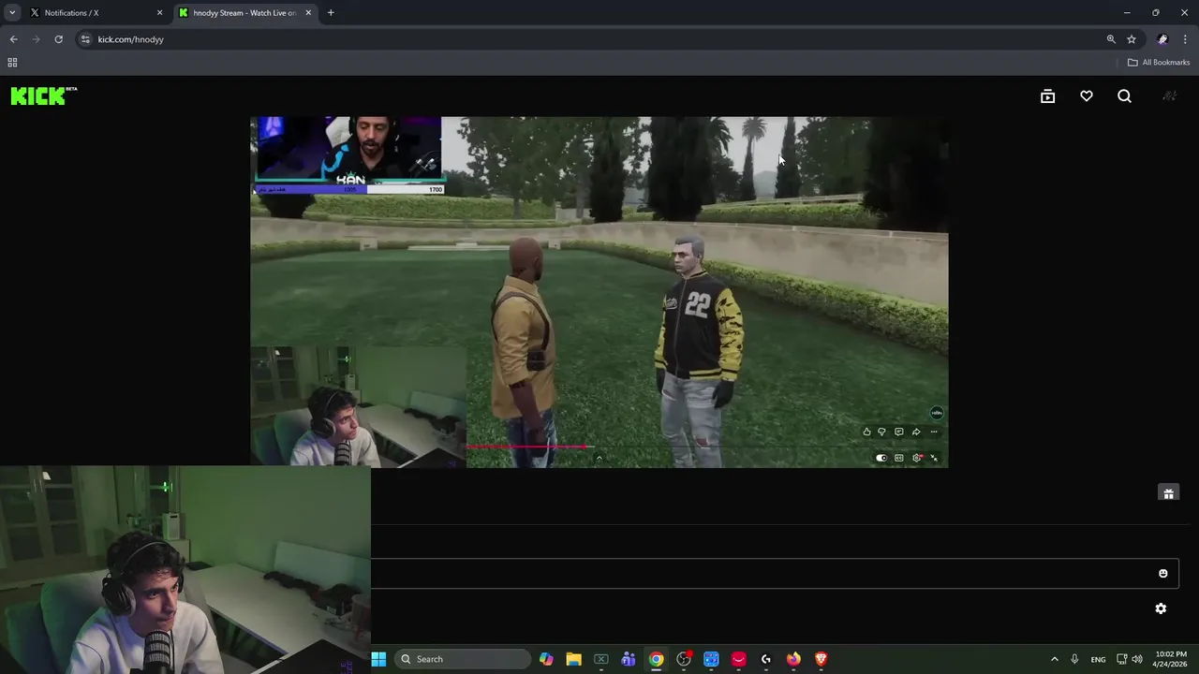Image resolution: width=1199 pixels, height=674 pixels.
Task: Click the taskbar Search box
Action: (463, 659)
